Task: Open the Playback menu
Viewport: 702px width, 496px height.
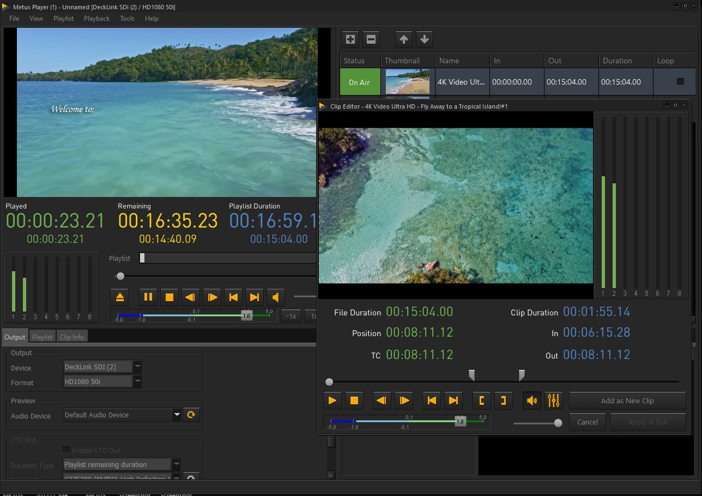Action: (x=97, y=18)
